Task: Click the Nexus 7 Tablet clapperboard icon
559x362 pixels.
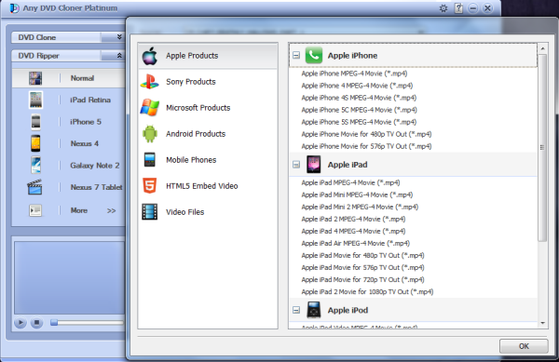Action: coord(34,187)
